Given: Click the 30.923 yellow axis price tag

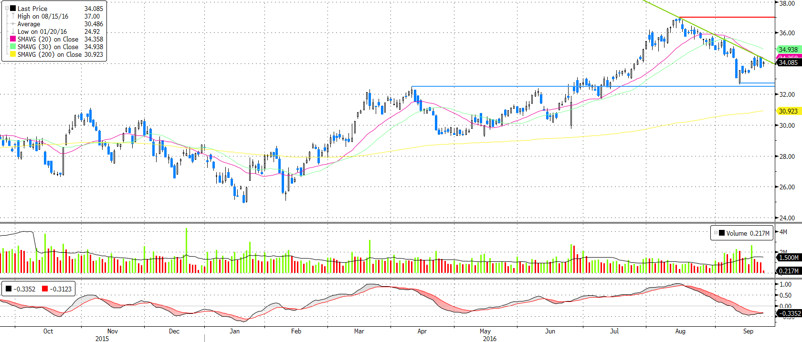Looking at the screenshot, I should (x=788, y=111).
